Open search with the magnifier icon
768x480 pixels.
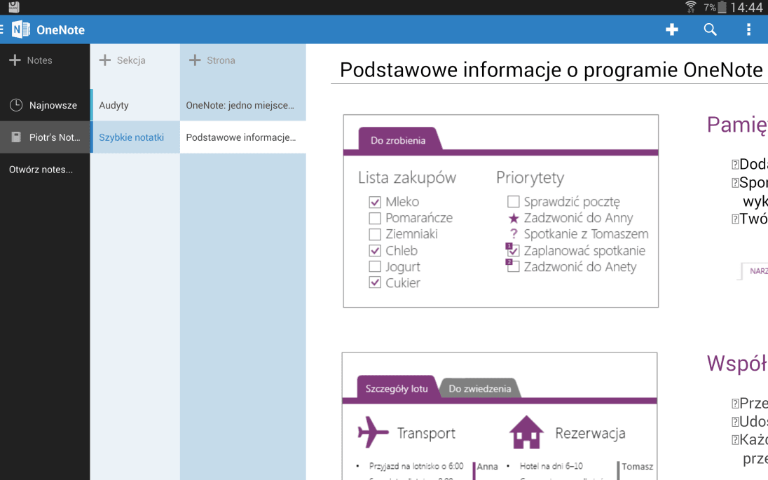[710, 29]
